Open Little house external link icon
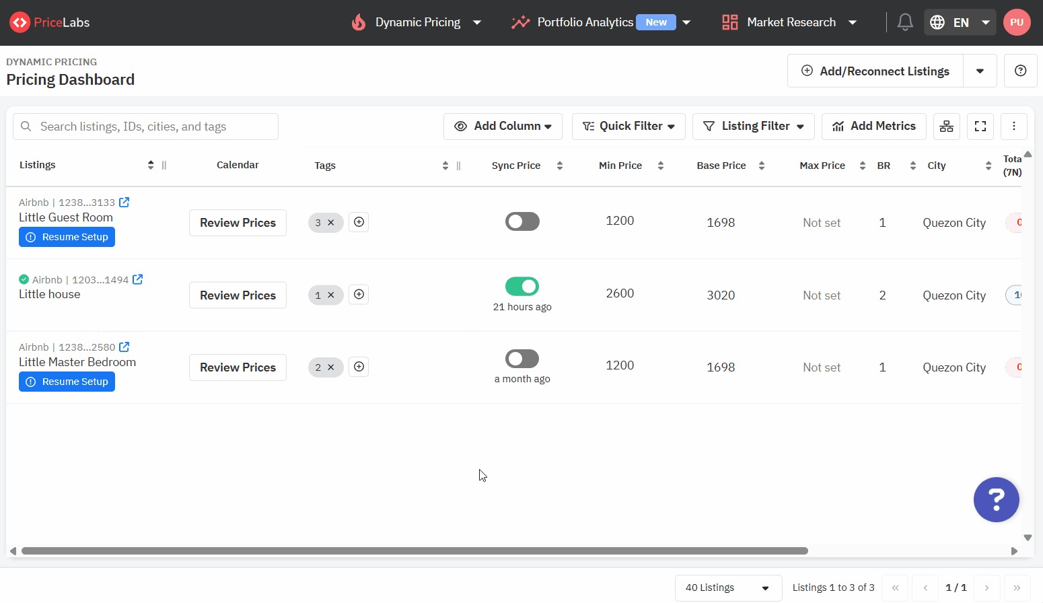Screen dimensions: 1043x603 coord(137,279)
